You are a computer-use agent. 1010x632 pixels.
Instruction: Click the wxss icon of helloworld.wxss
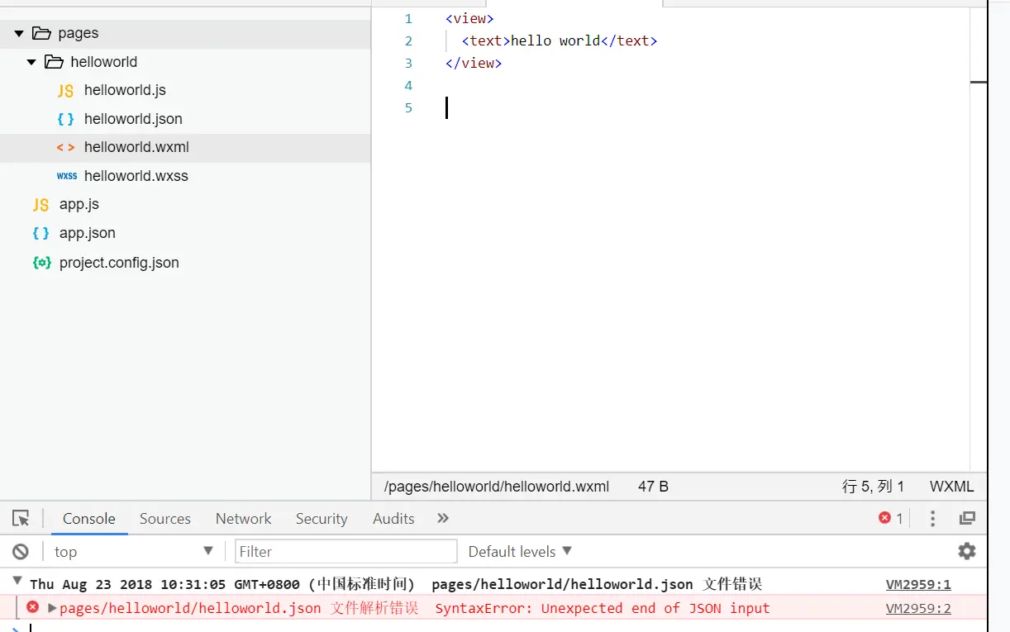click(x=66, y=176)
